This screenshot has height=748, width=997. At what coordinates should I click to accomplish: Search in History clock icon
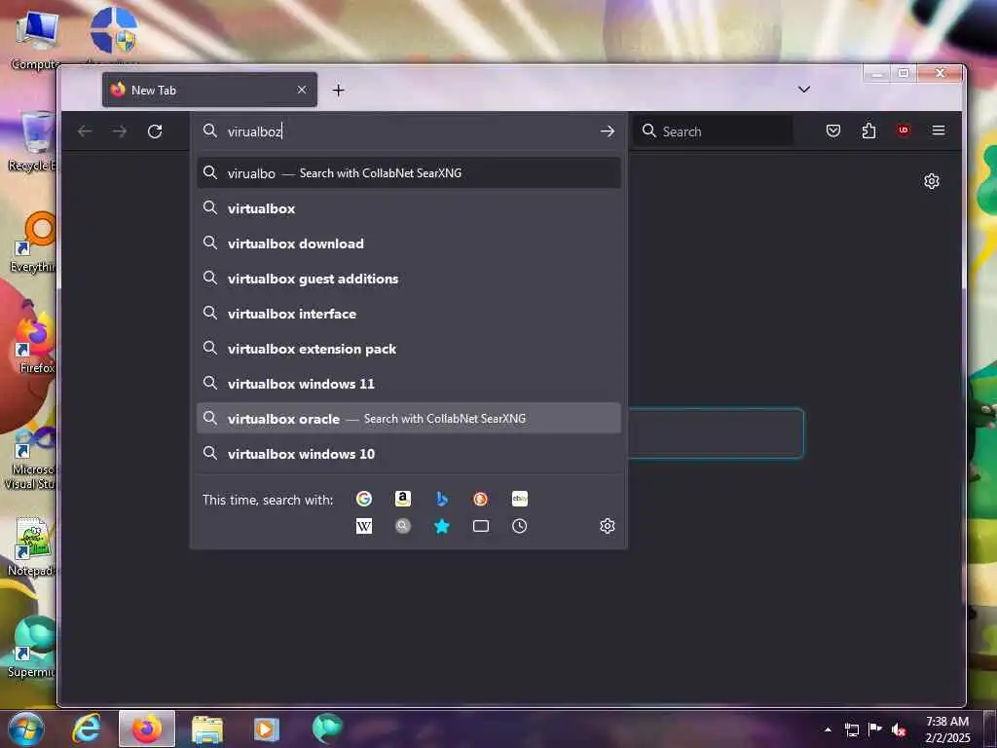[520, 526]
